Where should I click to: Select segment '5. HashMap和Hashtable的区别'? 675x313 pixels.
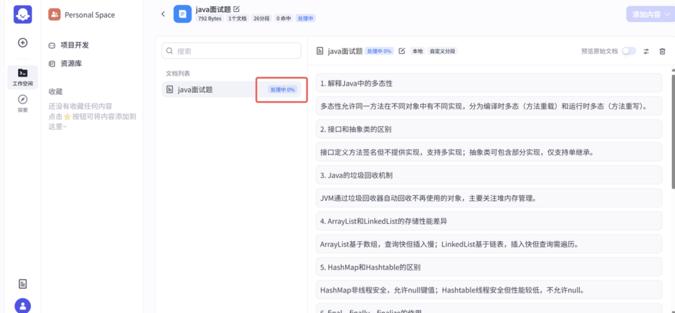(x=489, y=267)
